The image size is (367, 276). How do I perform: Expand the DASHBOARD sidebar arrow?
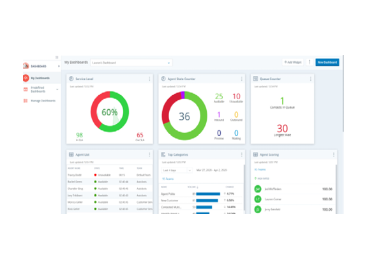tap(59, 66)
